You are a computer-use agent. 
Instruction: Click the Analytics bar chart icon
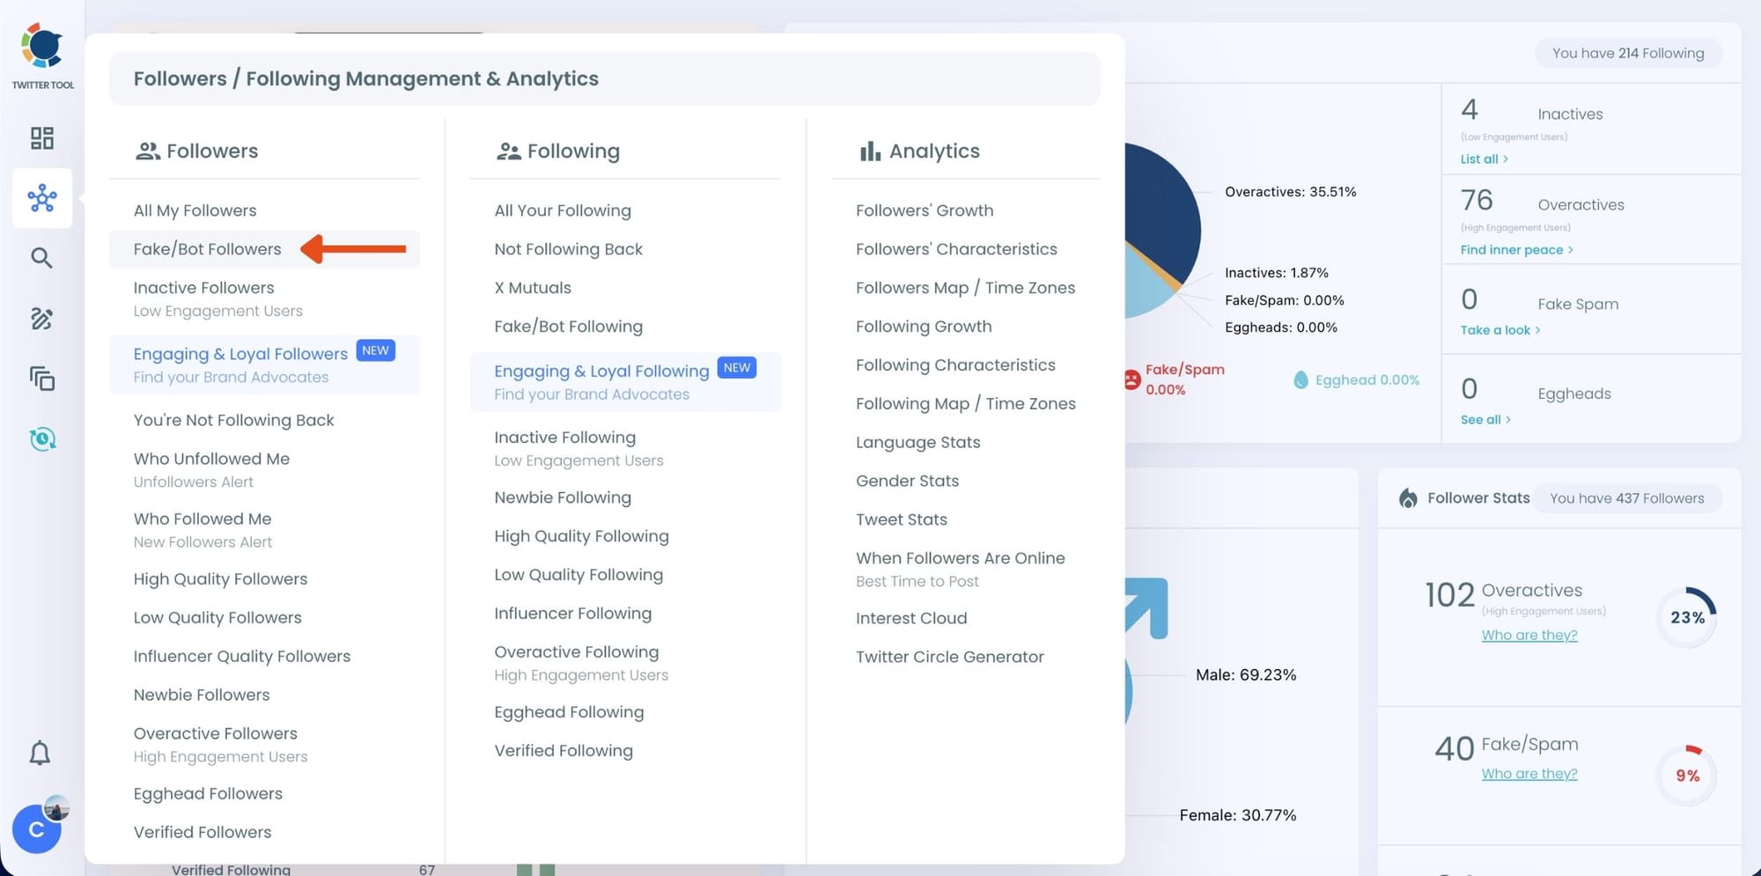tap(870, 151)
